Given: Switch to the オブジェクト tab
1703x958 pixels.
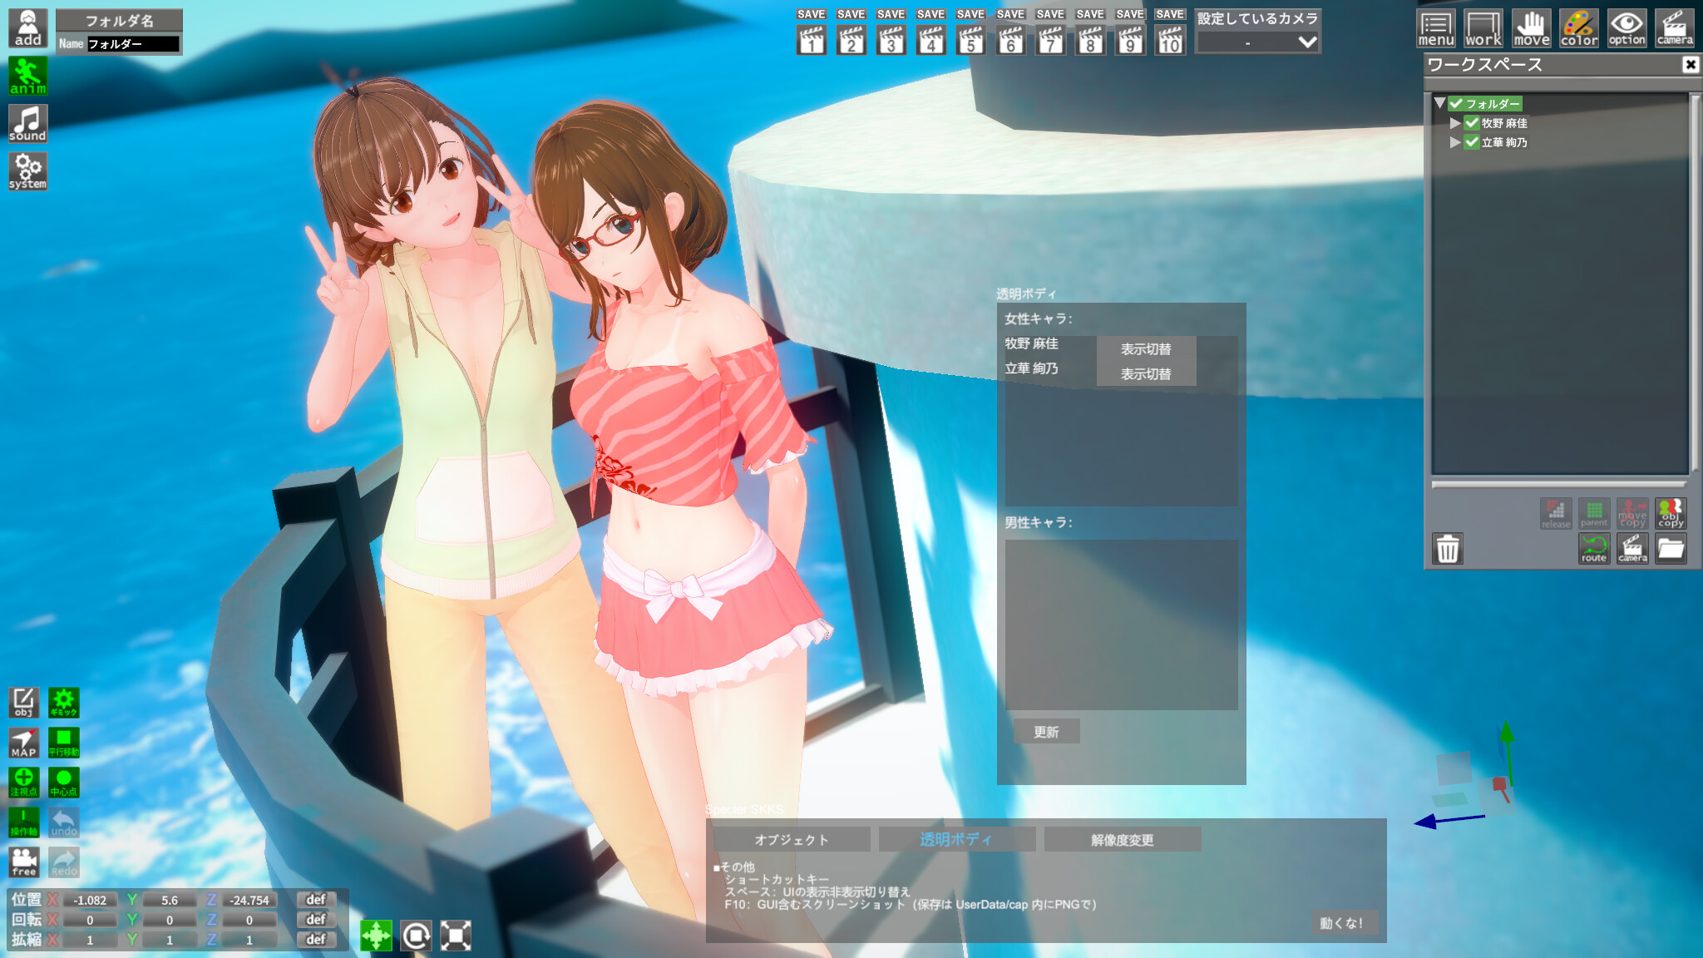Looking at the screenshot, I should [x=792, y=840].
